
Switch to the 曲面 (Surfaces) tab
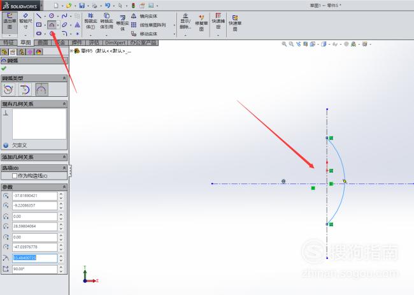[43, 43]
